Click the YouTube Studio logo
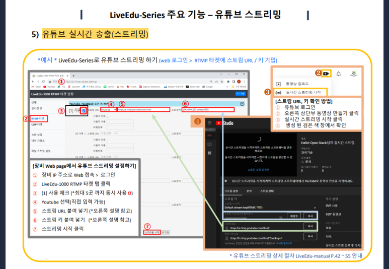Image resolution: width=389 pixels, height=269 pixels. coord(224,123)
